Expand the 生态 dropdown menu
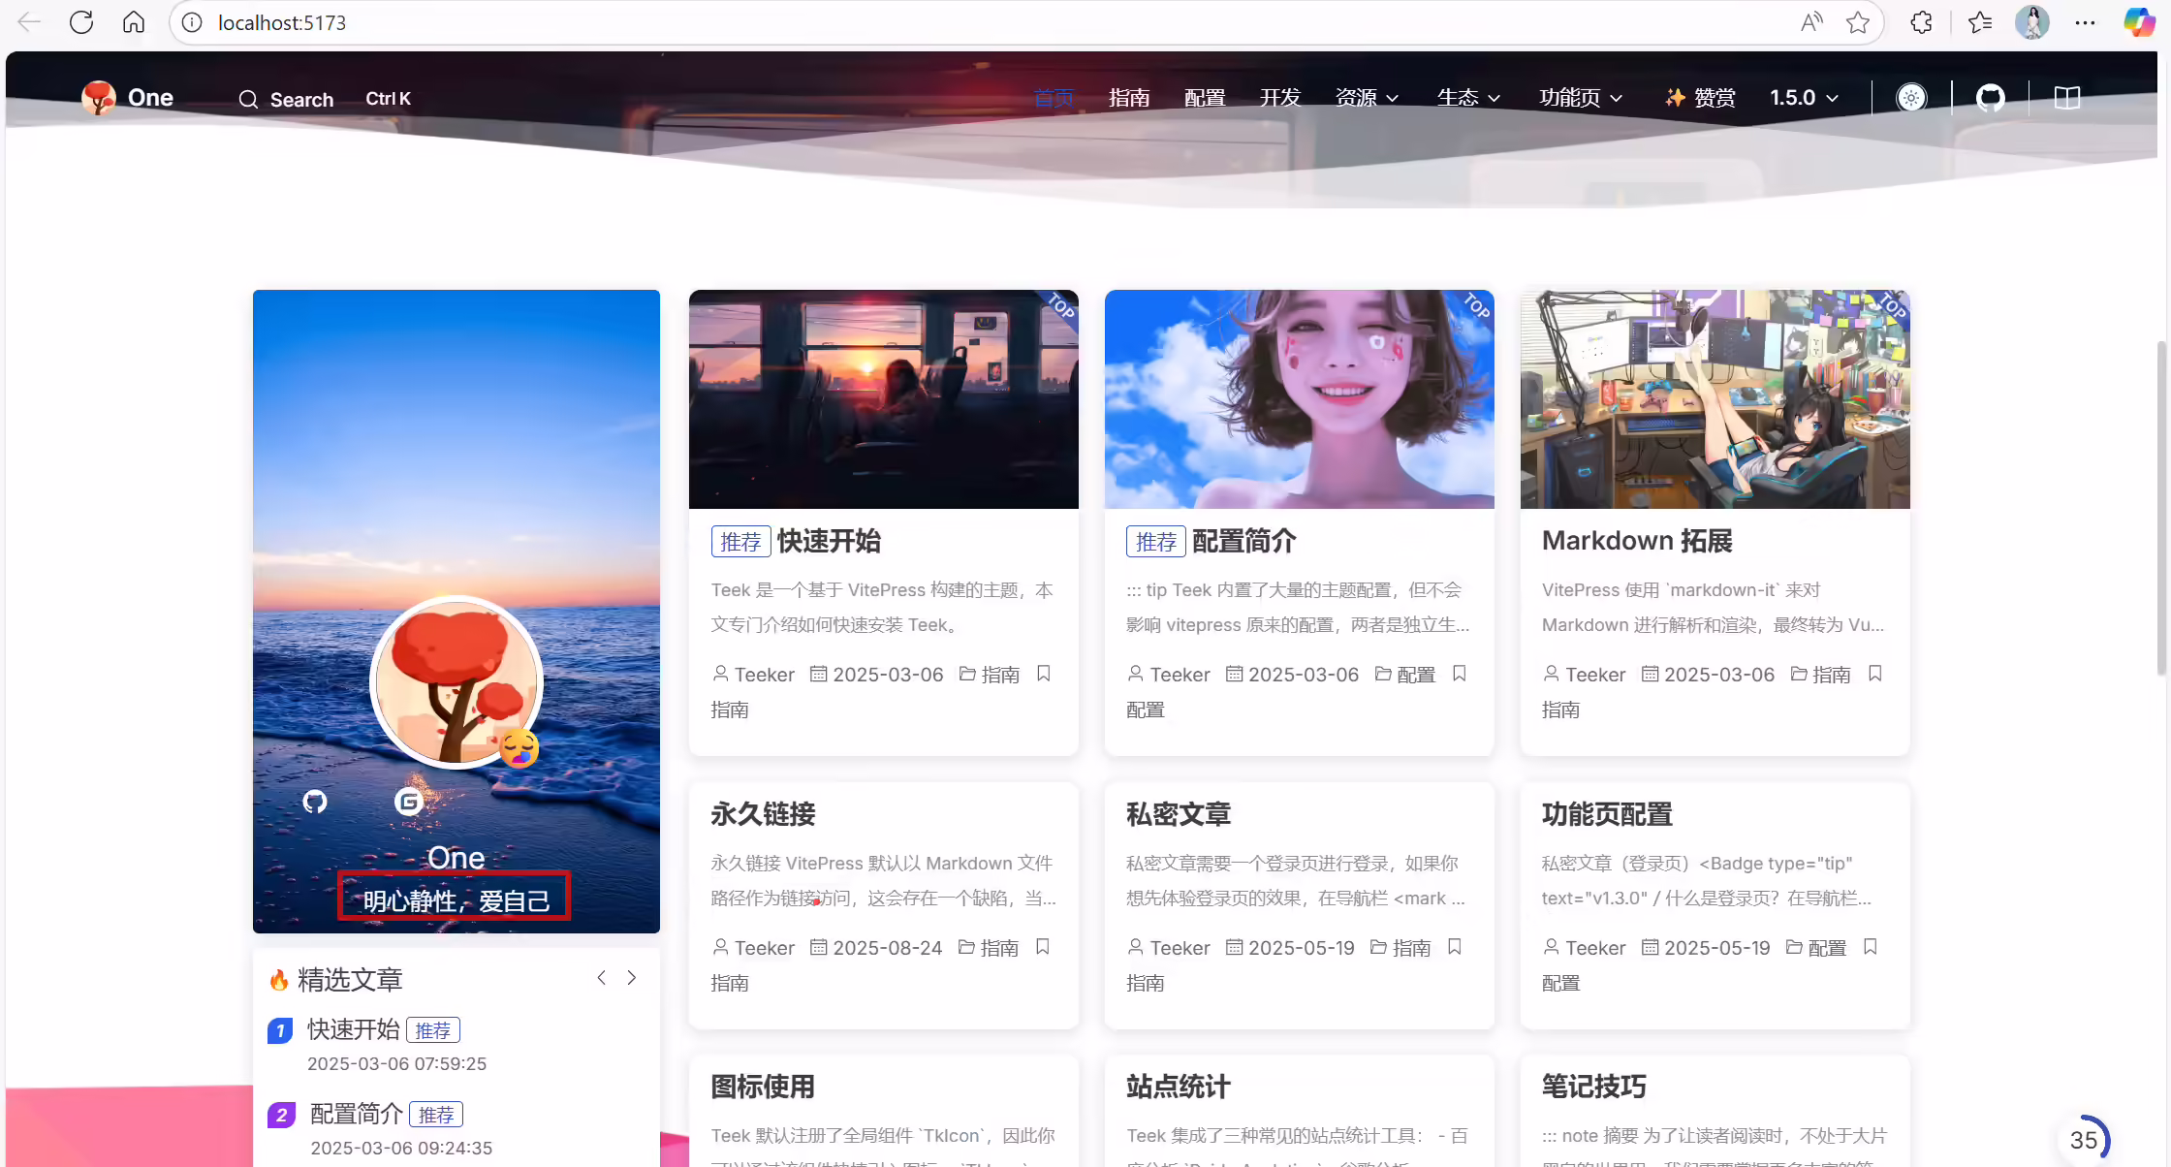Image resolution: width=2171 pixels, height=1167 pixels. [x=1468, y=98]
